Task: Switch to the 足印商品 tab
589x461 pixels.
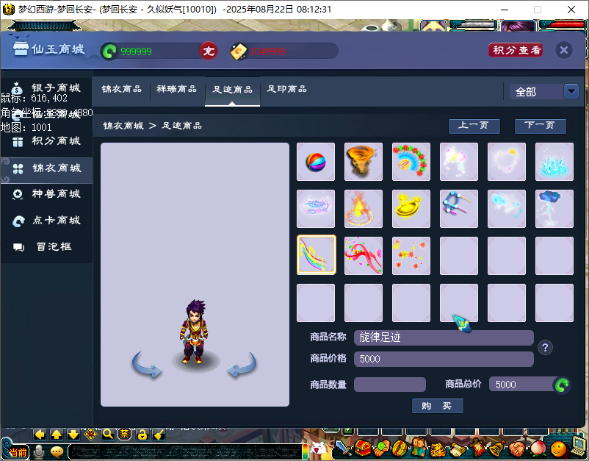Action: (x=287, y=88)
